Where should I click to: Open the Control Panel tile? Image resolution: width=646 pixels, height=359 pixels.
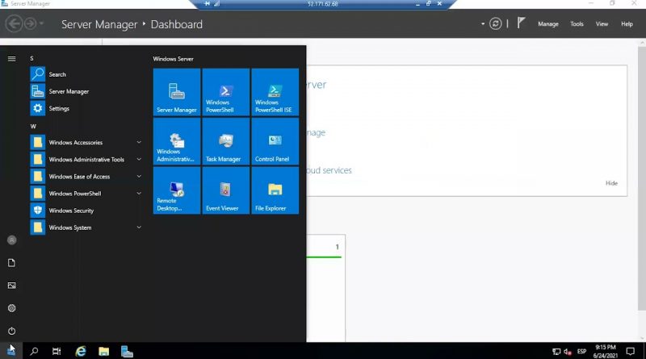point(275,141)
